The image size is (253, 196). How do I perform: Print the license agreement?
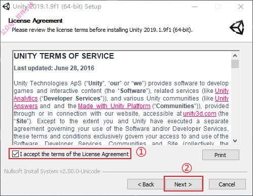coord(221,155)
